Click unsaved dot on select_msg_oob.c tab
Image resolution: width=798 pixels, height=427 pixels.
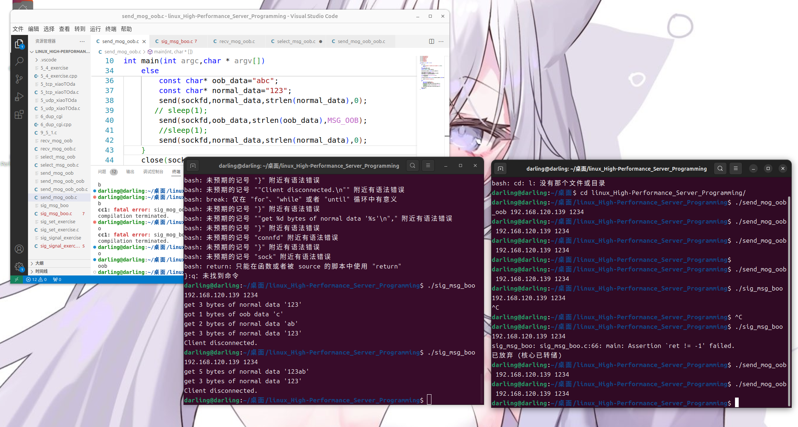321,42
